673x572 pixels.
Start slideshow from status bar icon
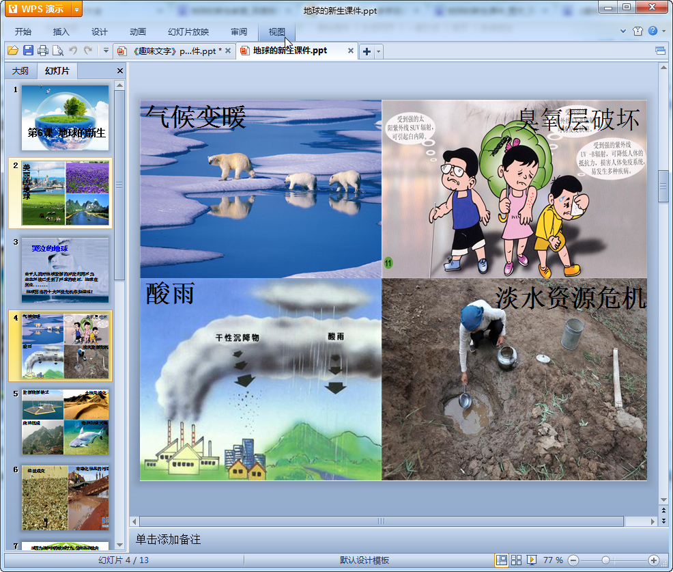click(531, 560)
